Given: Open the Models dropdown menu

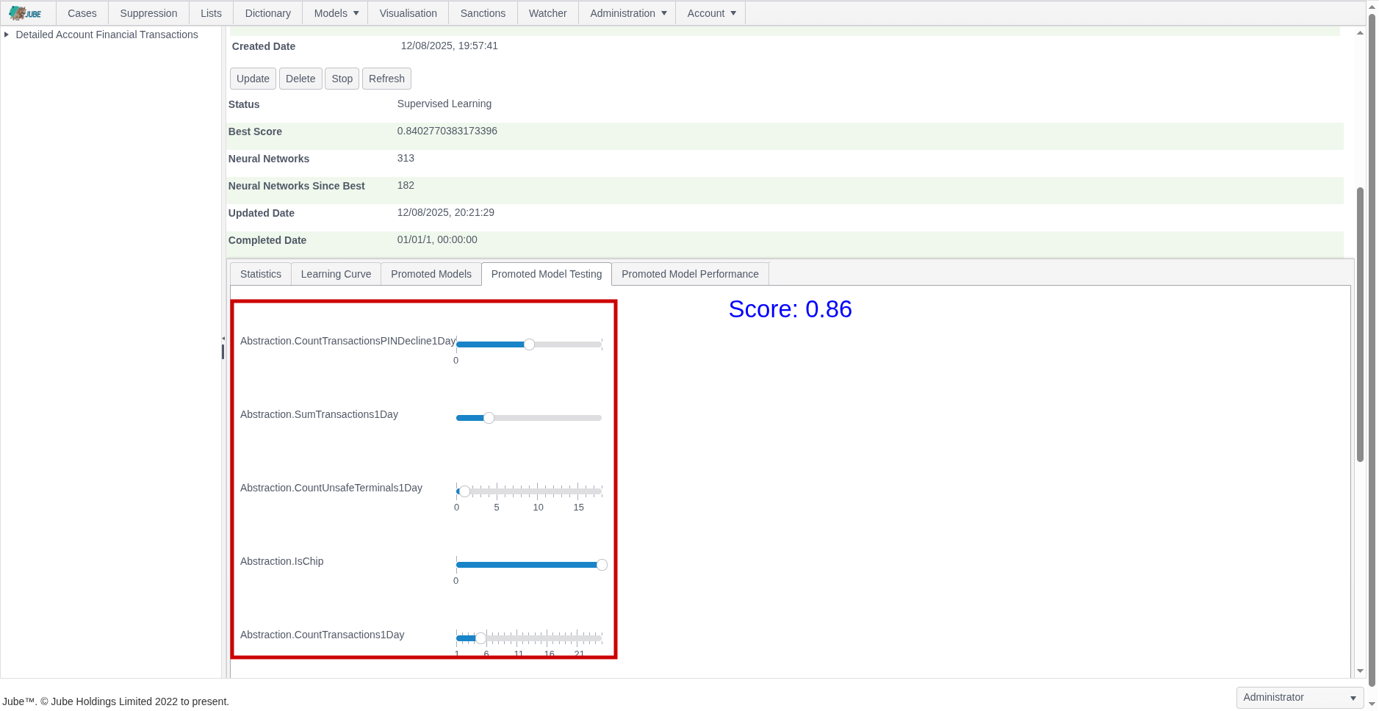Looking at the screenshot, I should pyautogui.click(x=336, y=13).
